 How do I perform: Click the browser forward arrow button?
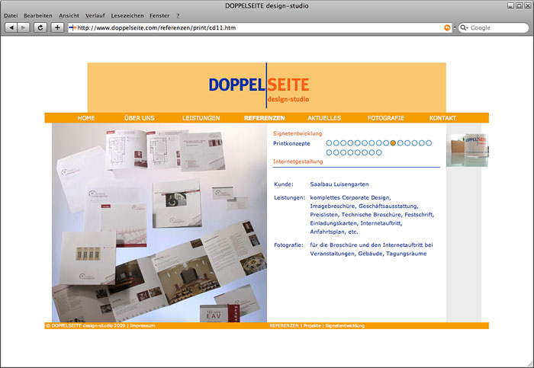click(x=24, y=27)
